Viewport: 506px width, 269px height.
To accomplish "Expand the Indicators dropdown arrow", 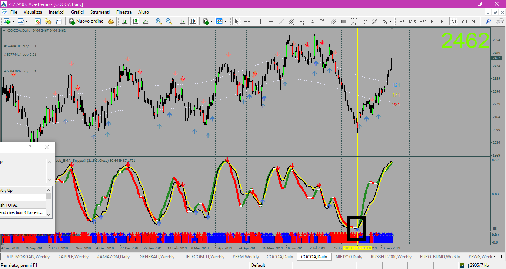I will point(212,21).
